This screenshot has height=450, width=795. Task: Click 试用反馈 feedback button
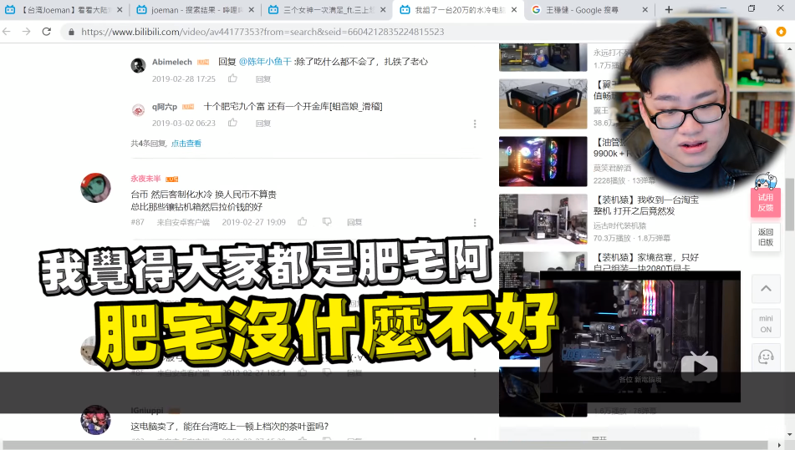[x=765, y=202]
